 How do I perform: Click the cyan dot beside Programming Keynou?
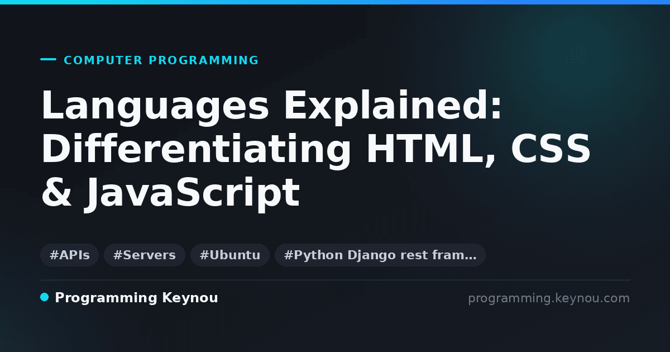coord(45,297)
